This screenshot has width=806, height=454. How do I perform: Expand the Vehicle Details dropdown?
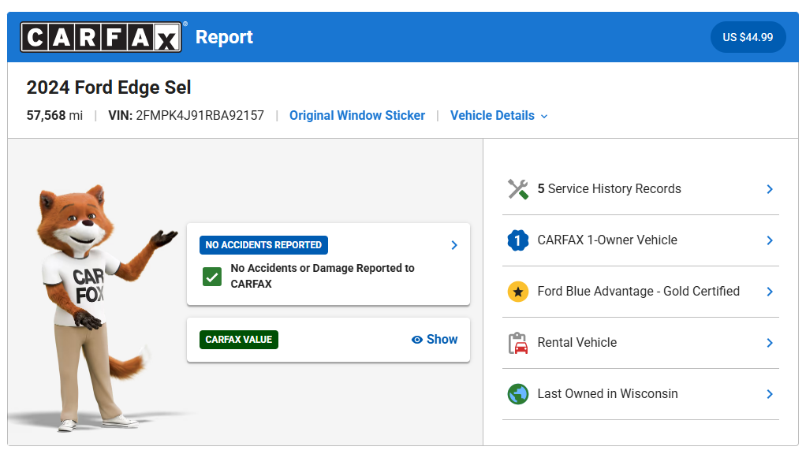point(498,116)
